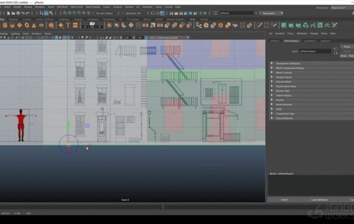Expand Smooth Mesh section
Screen dimensions: 354x224
point(312,82)
